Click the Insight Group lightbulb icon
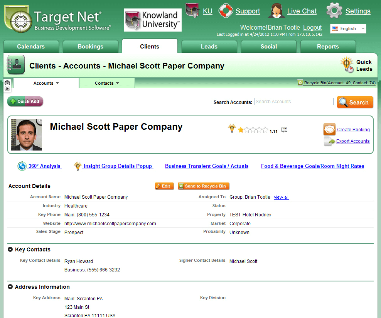This screenshot has width=381, height=318. [78, 166]
